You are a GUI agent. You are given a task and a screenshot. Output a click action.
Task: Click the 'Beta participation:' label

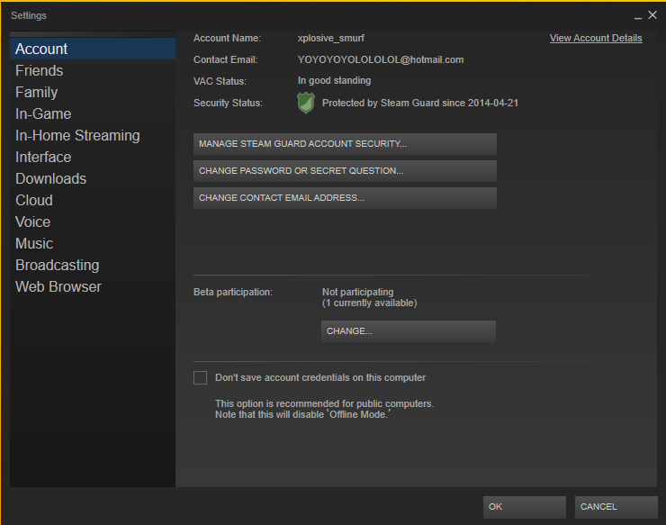tap(233, 292)
